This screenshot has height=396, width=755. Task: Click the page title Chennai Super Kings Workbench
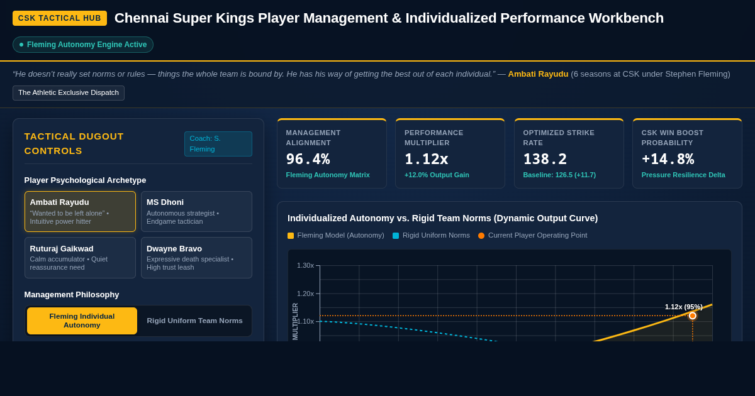[x=389, y=18]
